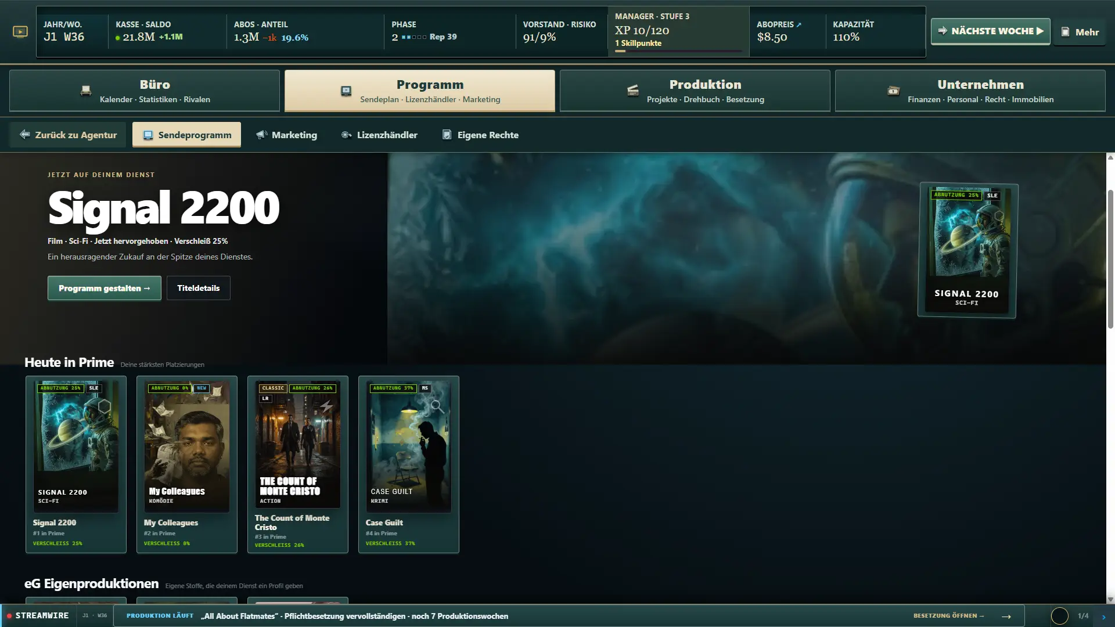This screenshot has height=627, width=1115.
Task: Click the monitor icon on the Programm tab
Action: click(346, 91)
